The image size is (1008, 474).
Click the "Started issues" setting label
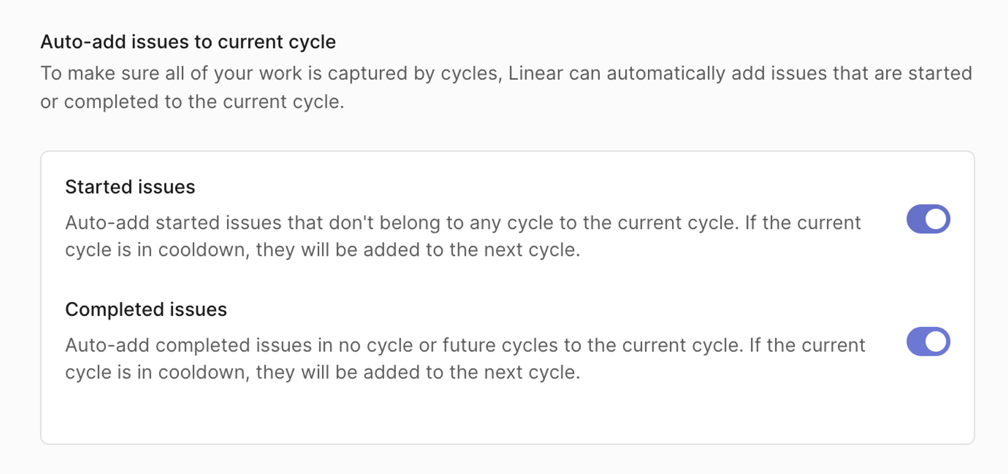pyautogui.click(x=130, y=187)
